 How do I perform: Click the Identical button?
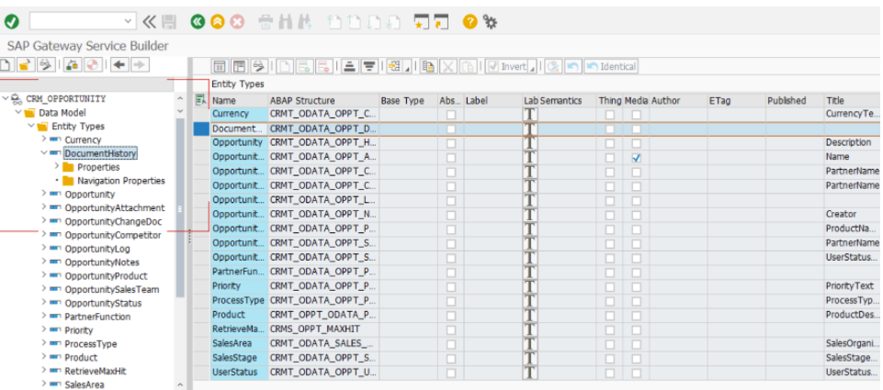(x=611, y=66)
